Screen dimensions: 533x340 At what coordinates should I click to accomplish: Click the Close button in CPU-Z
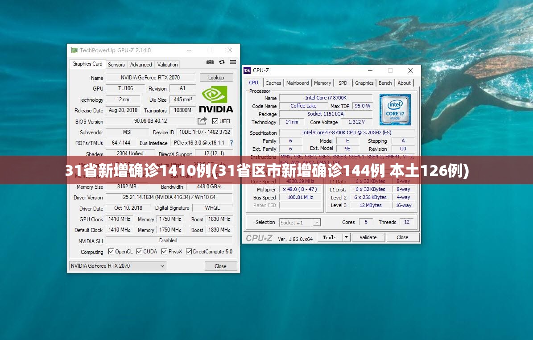pyautogui.click(x=402, y=237)
